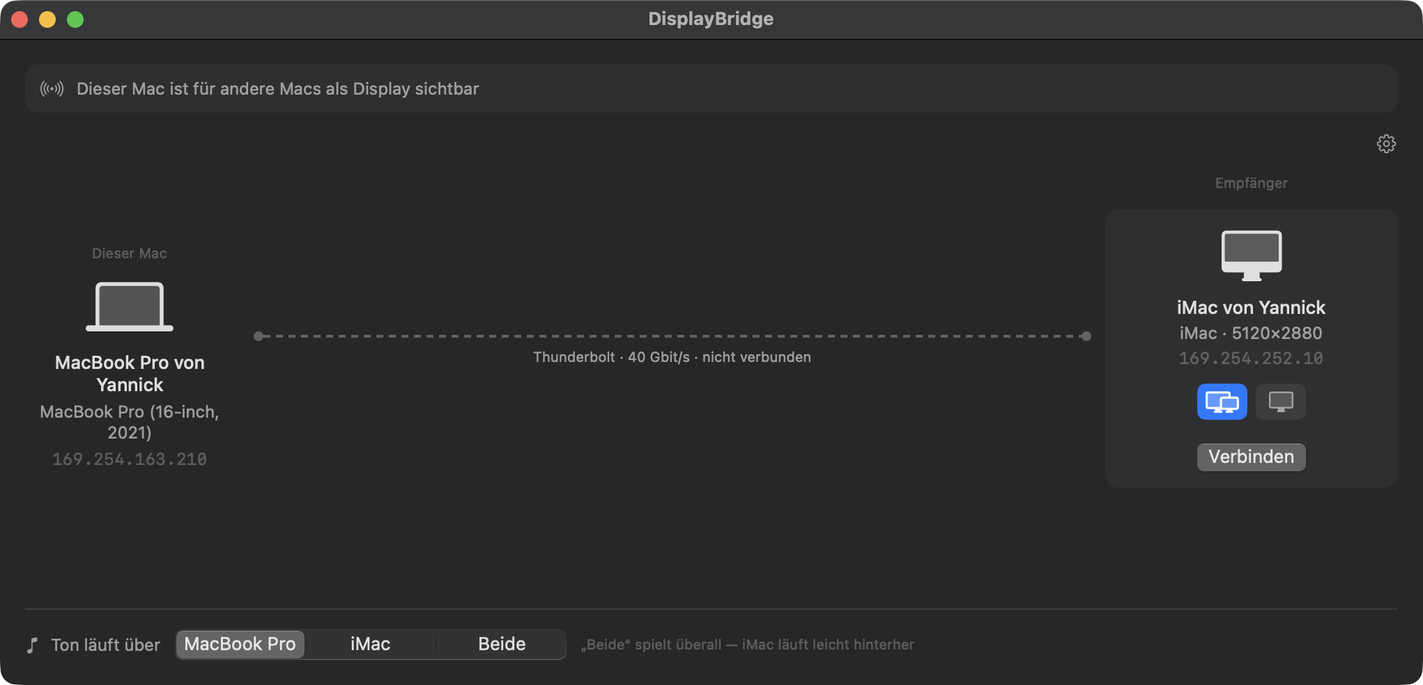Click the green fullscreen window button
The height and width of the screenshot is (685, 1423).
[x=75, y=19]
